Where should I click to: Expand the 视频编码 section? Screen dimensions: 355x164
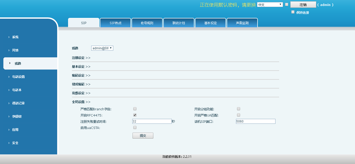[81, 84]
